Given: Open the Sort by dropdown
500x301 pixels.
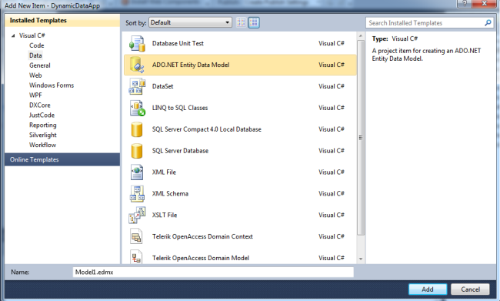Looking at the screenshot, I should 190,22.
